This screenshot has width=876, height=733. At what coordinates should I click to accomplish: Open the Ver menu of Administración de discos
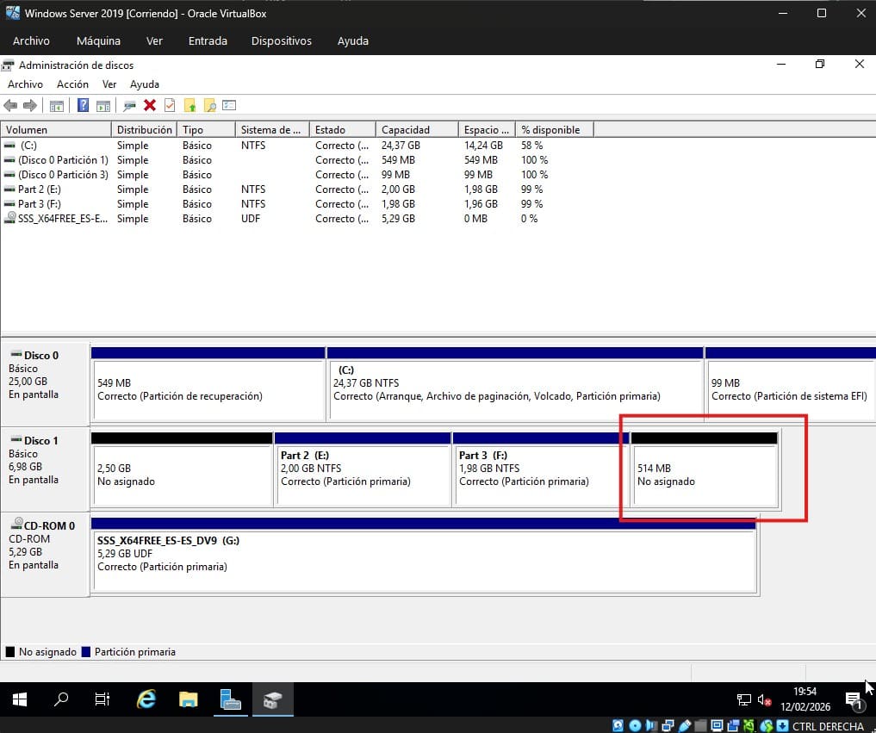(x=109, y=84)
